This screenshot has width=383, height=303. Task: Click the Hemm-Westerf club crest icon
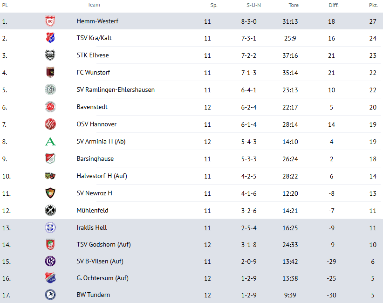(50, 21)
